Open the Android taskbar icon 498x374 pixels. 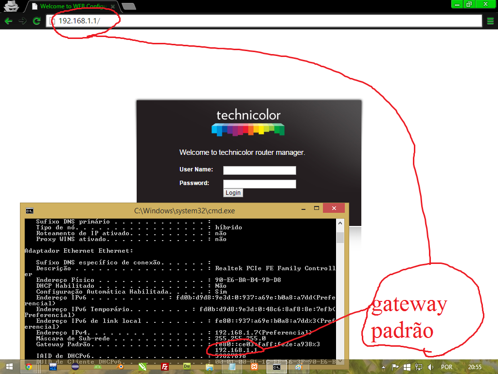click(x=97, y=367)
